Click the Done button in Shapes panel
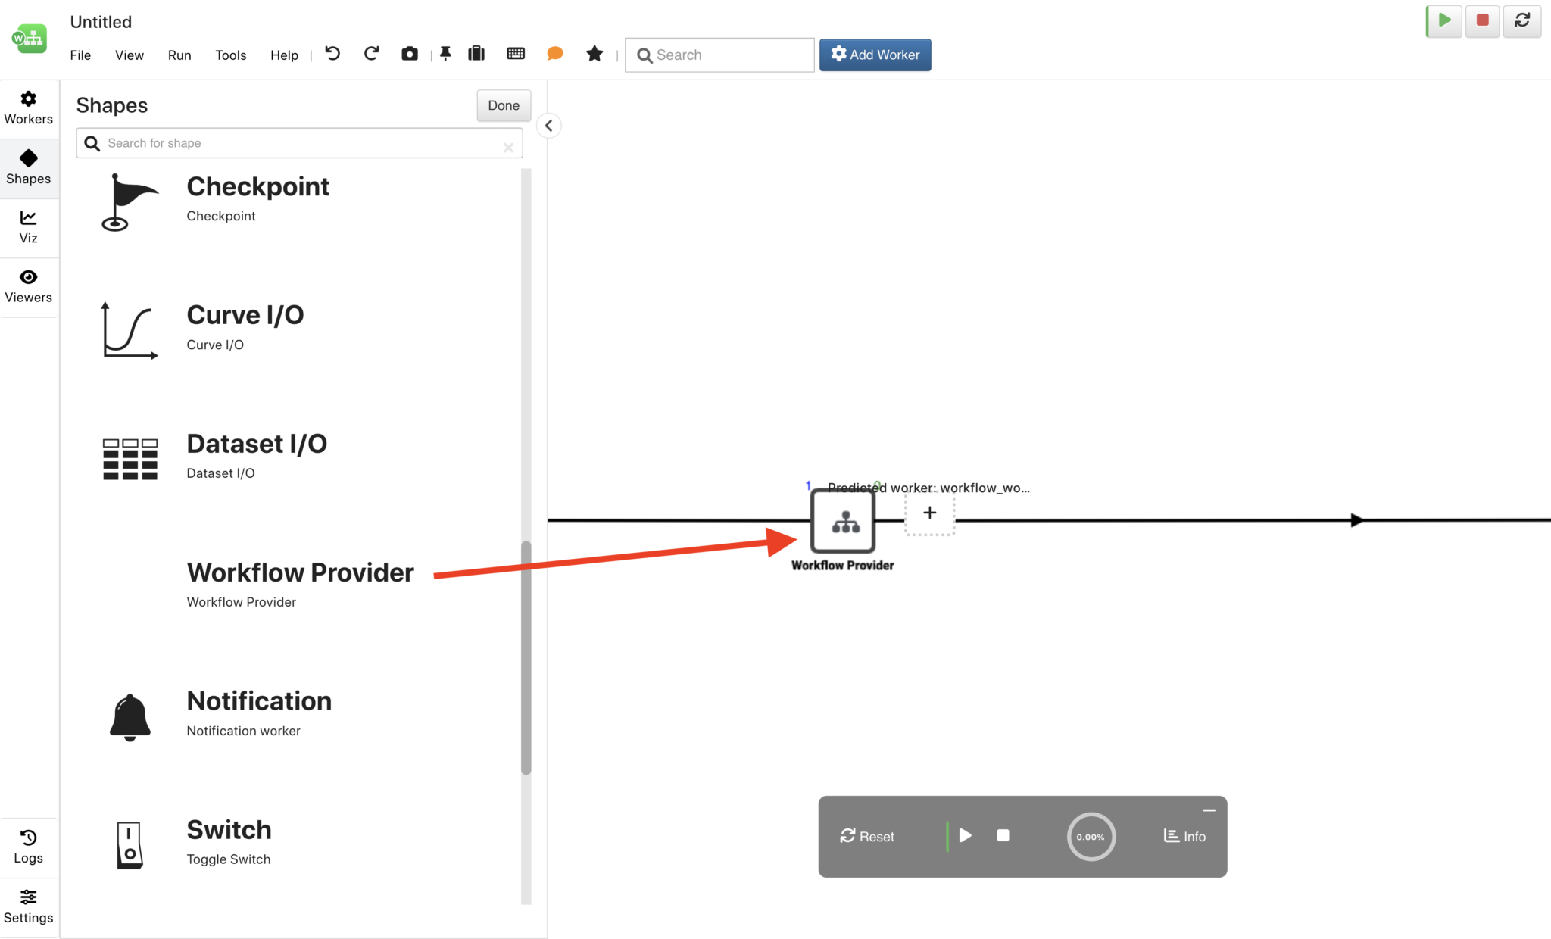1551x939 pixels. click(x=503, y=105)
